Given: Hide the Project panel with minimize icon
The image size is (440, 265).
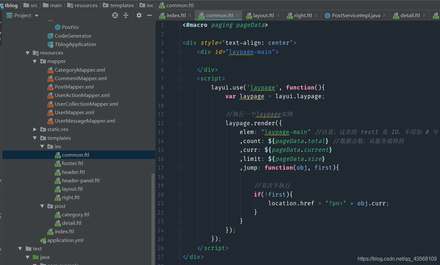Looking at the screenshot, I should [x=149, y=15].
